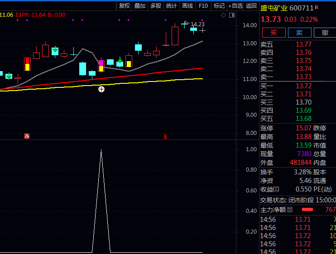336x254 pixels.
Task: Click the 最高 value 13.88
Action: (x=304, y=137)
